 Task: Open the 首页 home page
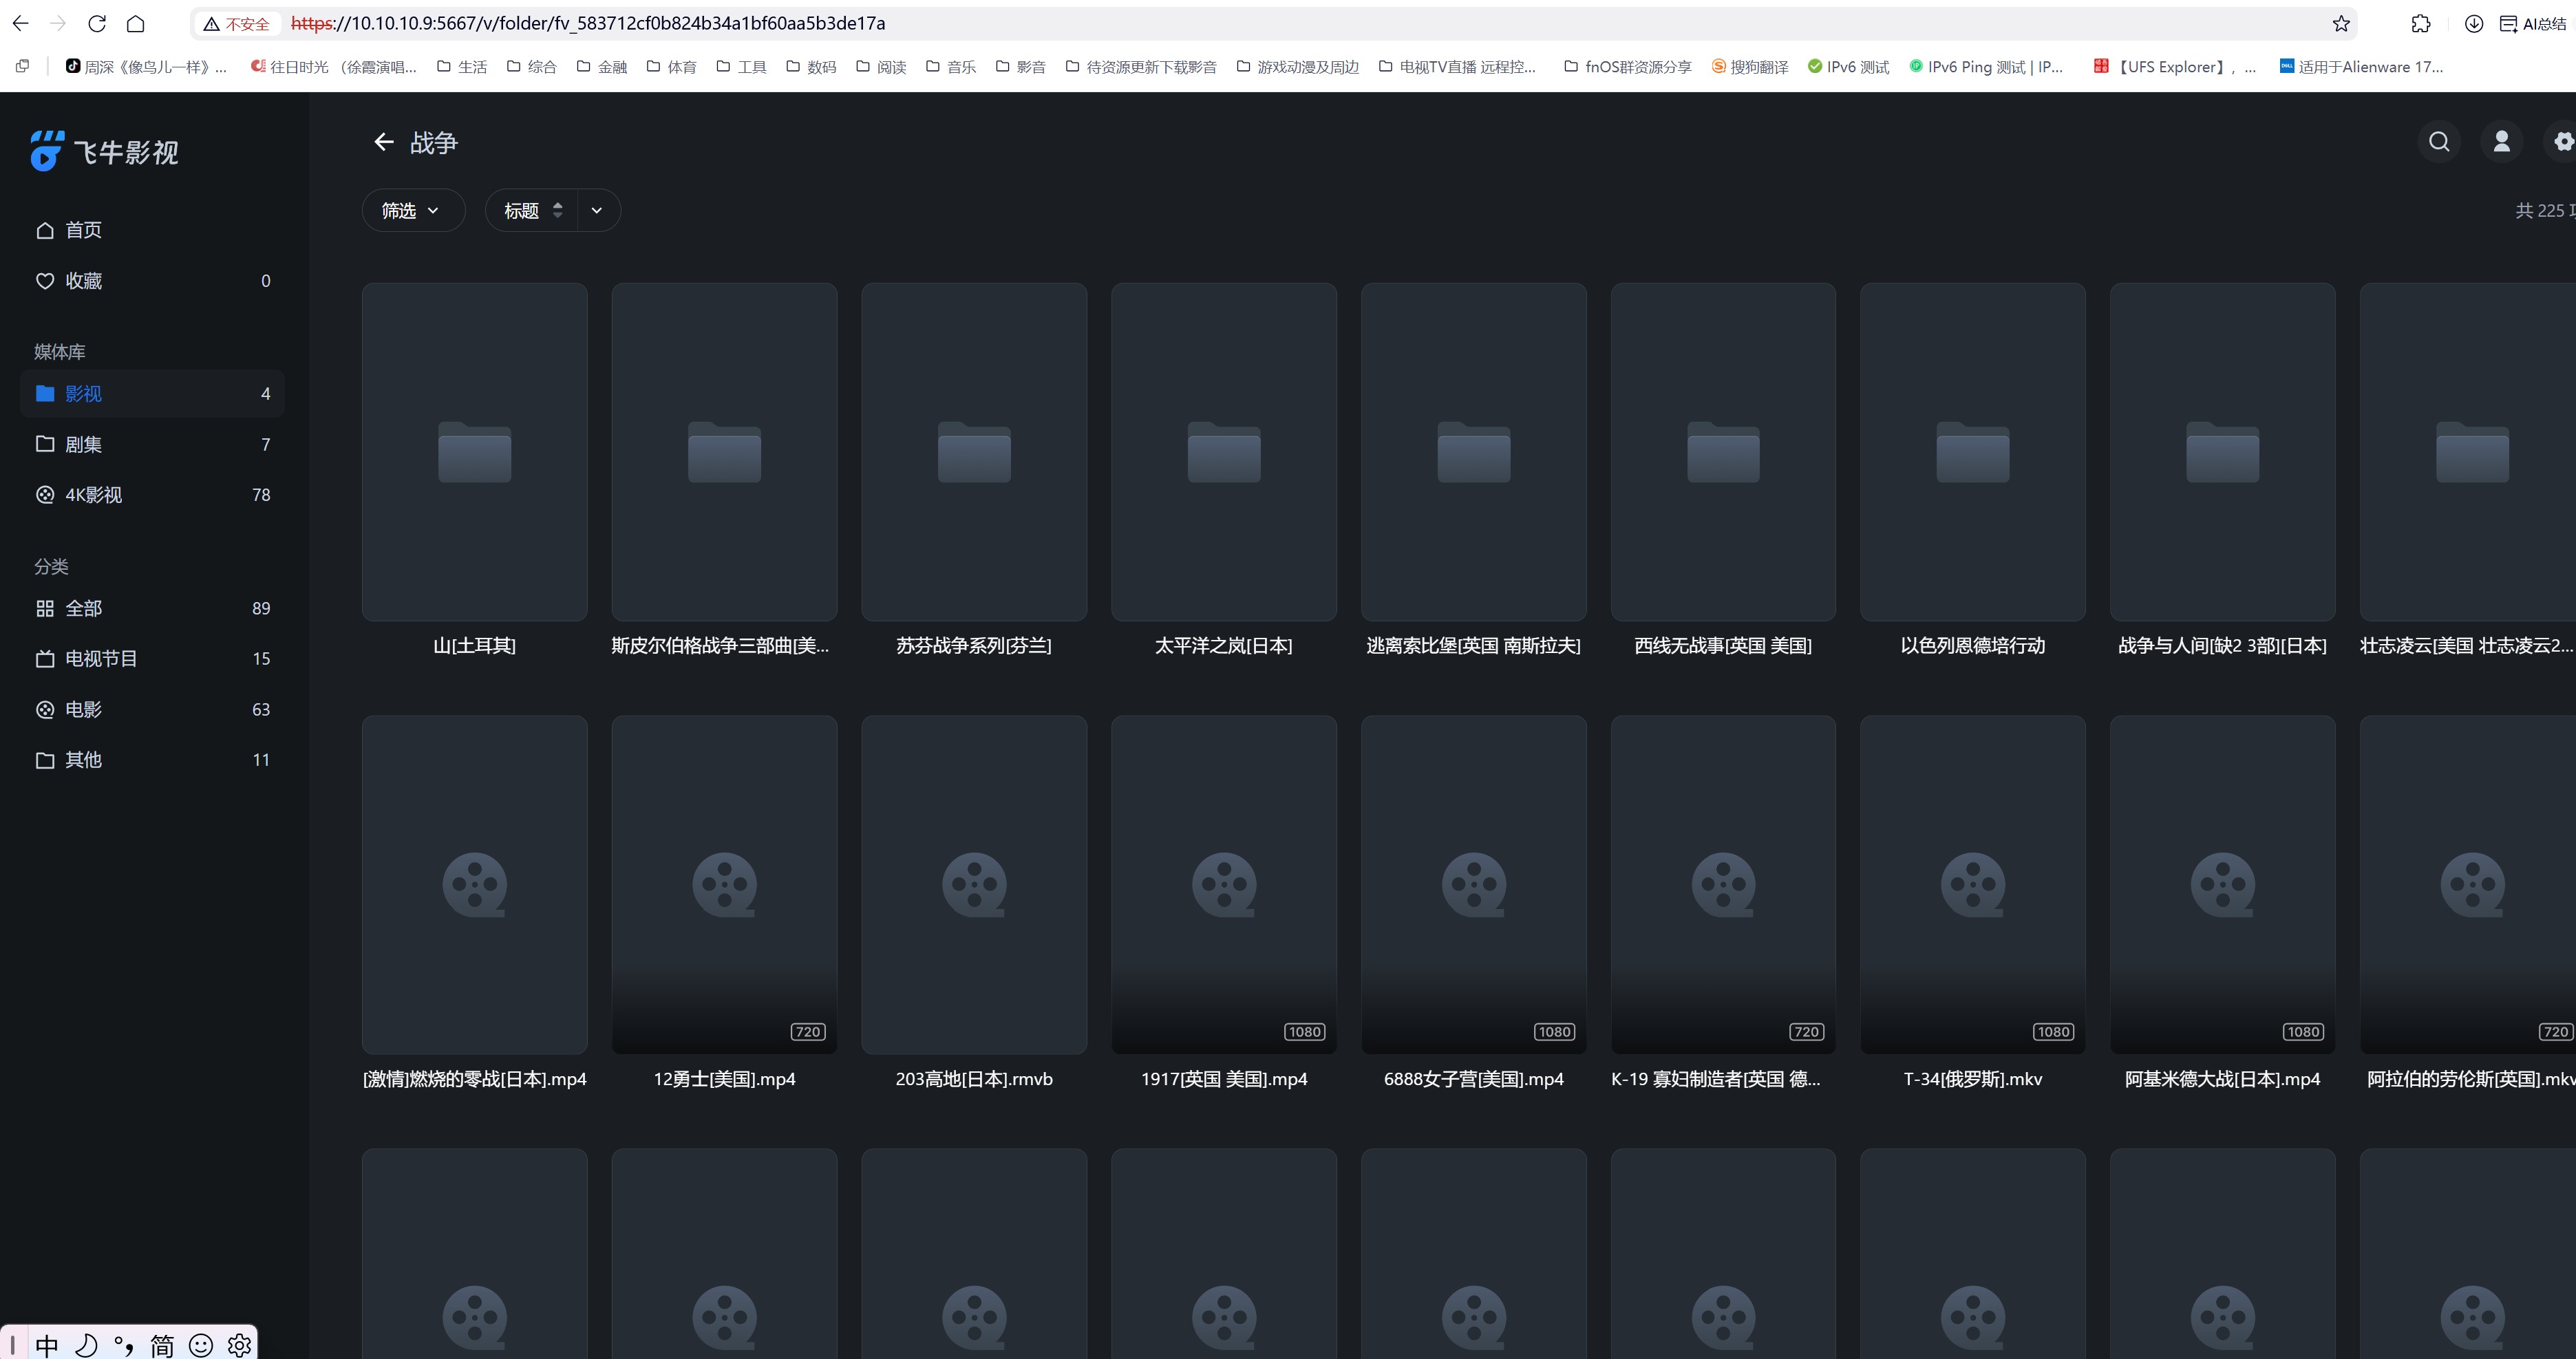click(152, 230)
